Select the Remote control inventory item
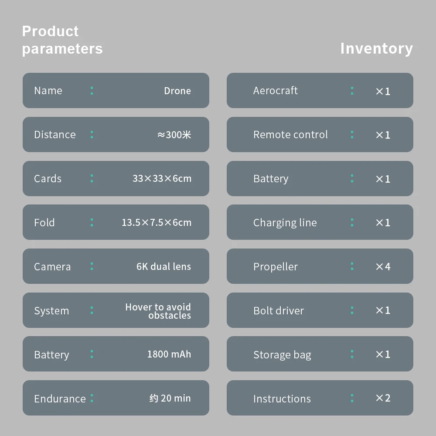436x436 pixels. coord(320,135)
